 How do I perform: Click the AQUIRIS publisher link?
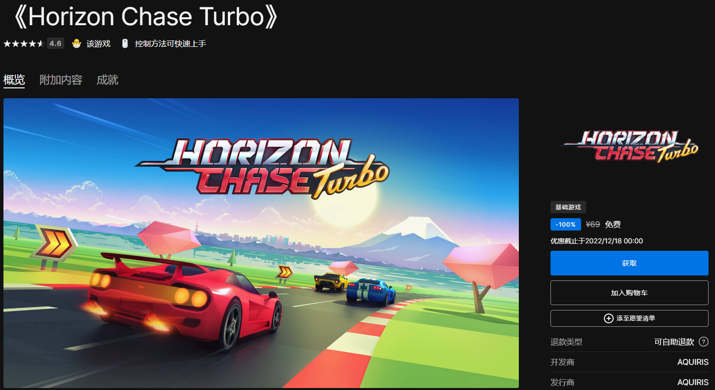tap(693, 383)
